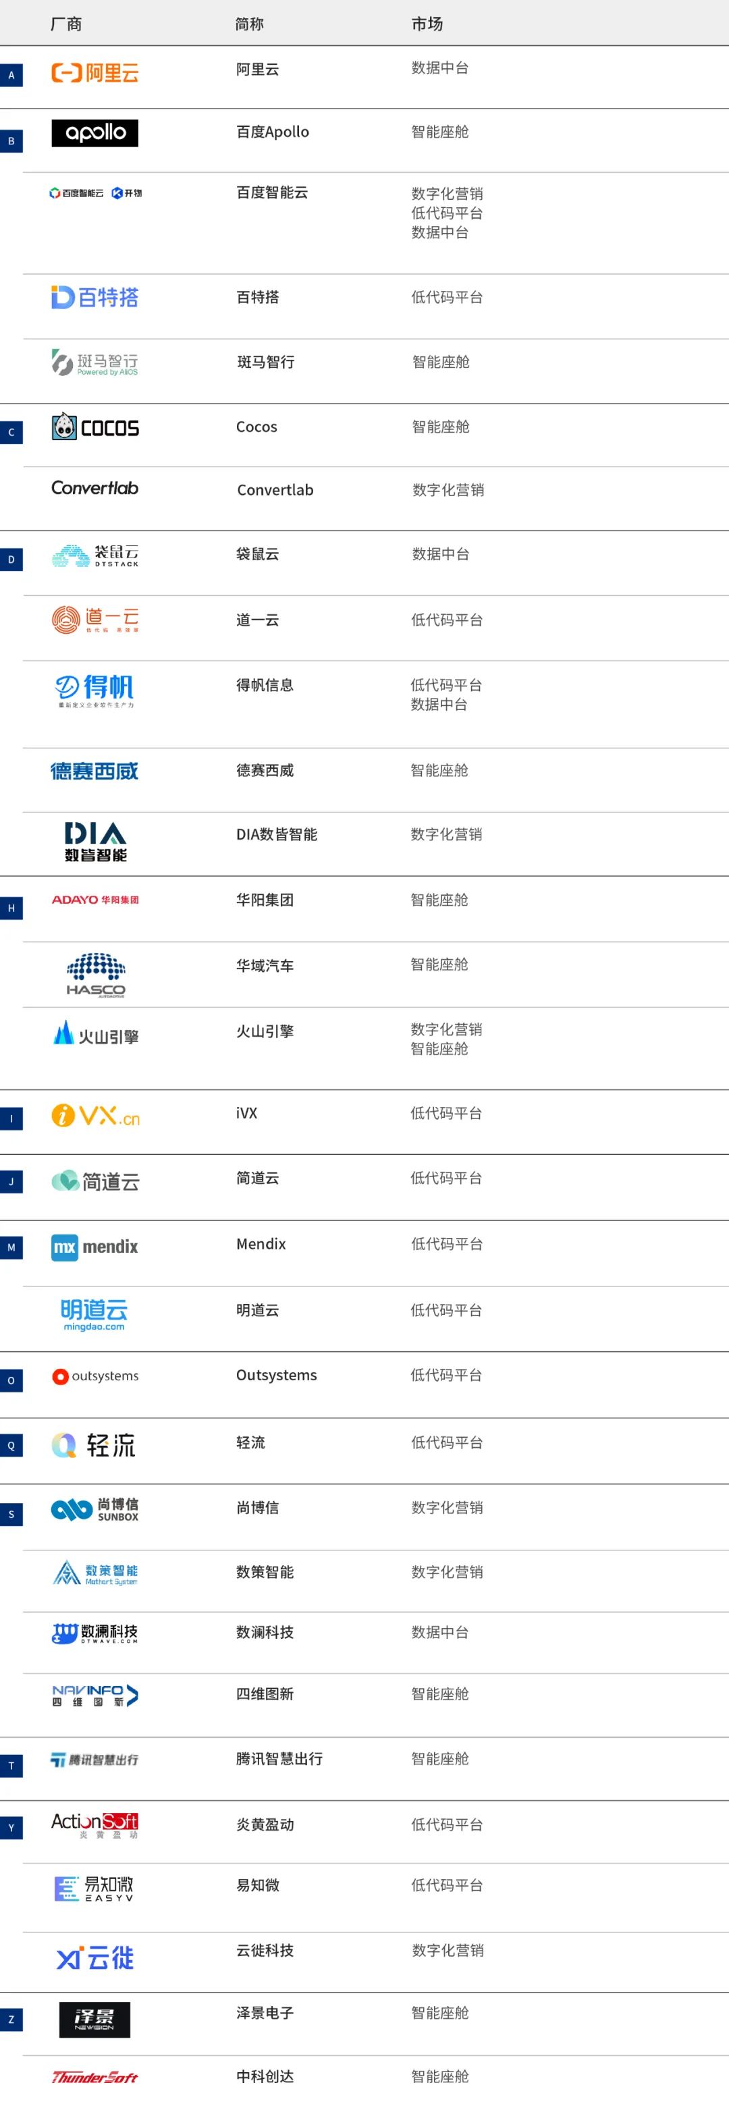Viewport: 729px width, 2112px height.
Task: Click the DIA 数皆智能 logo
Action: 95,841
